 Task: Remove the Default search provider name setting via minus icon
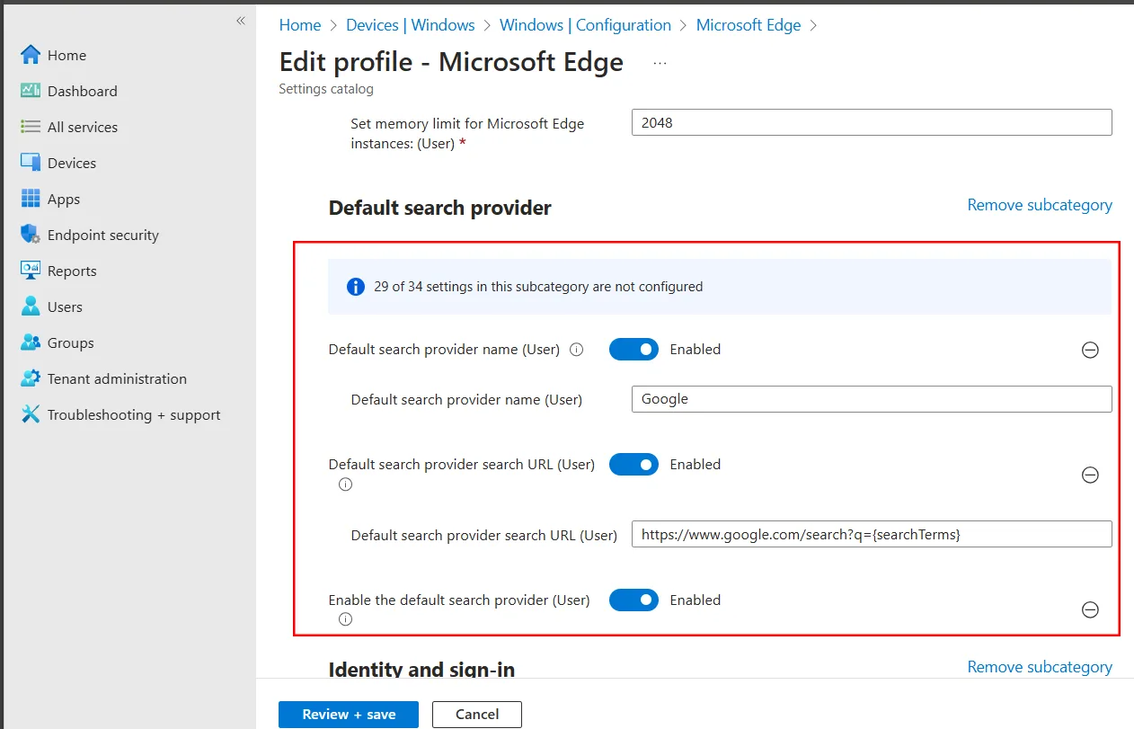[x=1090, y=351]
